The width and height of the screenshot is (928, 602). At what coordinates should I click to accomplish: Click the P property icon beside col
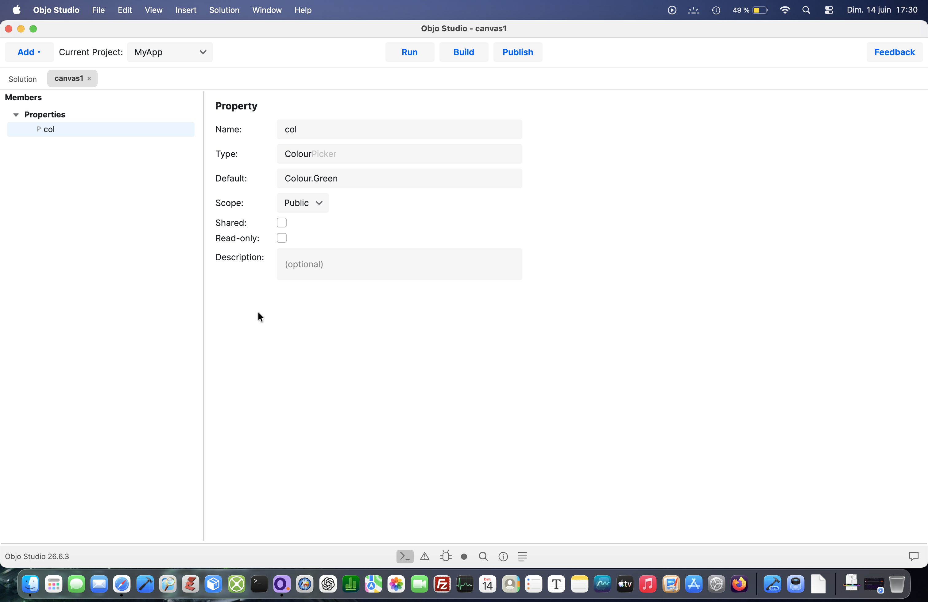point(39,129)
